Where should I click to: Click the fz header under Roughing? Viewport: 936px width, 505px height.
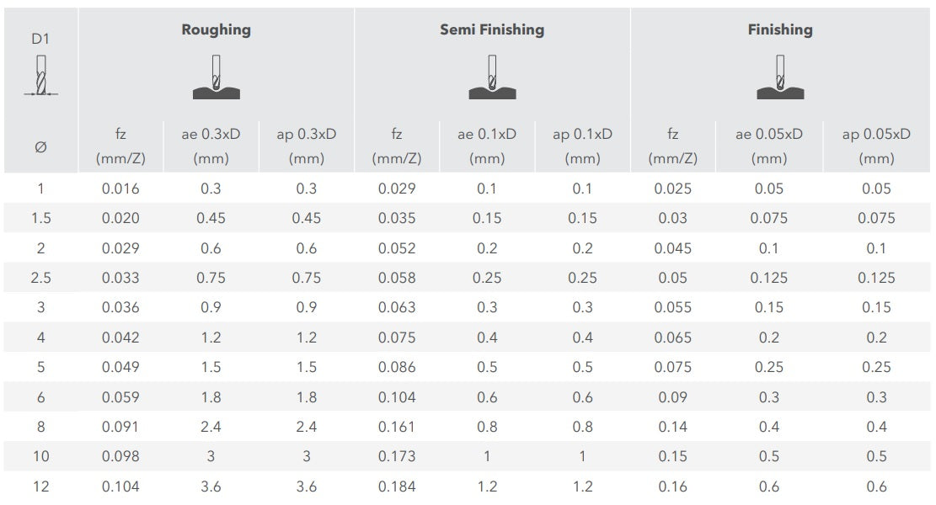(120, 146)
